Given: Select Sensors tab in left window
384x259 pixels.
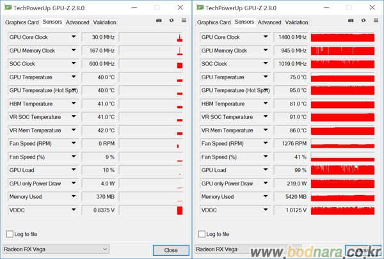Looking at the screenshot, I should (52, 22).
